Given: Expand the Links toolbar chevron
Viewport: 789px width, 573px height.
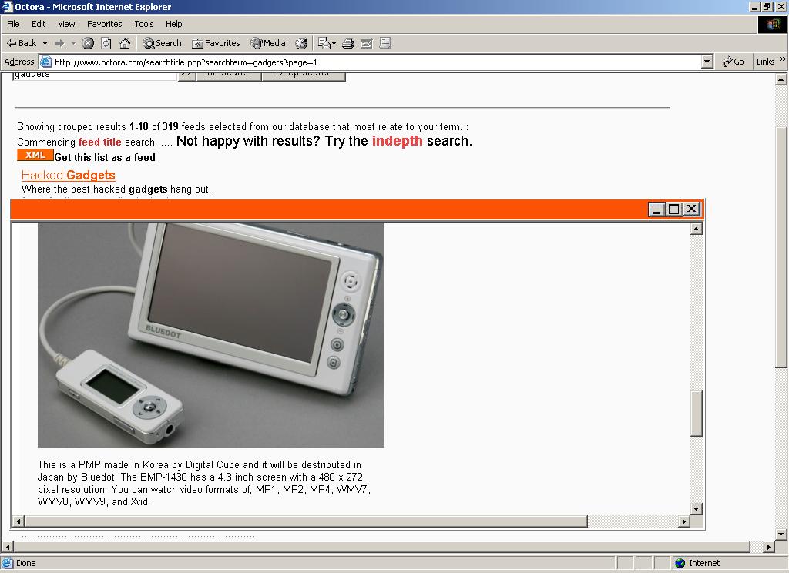Looking at the screenshot, I should pos(783,59).
